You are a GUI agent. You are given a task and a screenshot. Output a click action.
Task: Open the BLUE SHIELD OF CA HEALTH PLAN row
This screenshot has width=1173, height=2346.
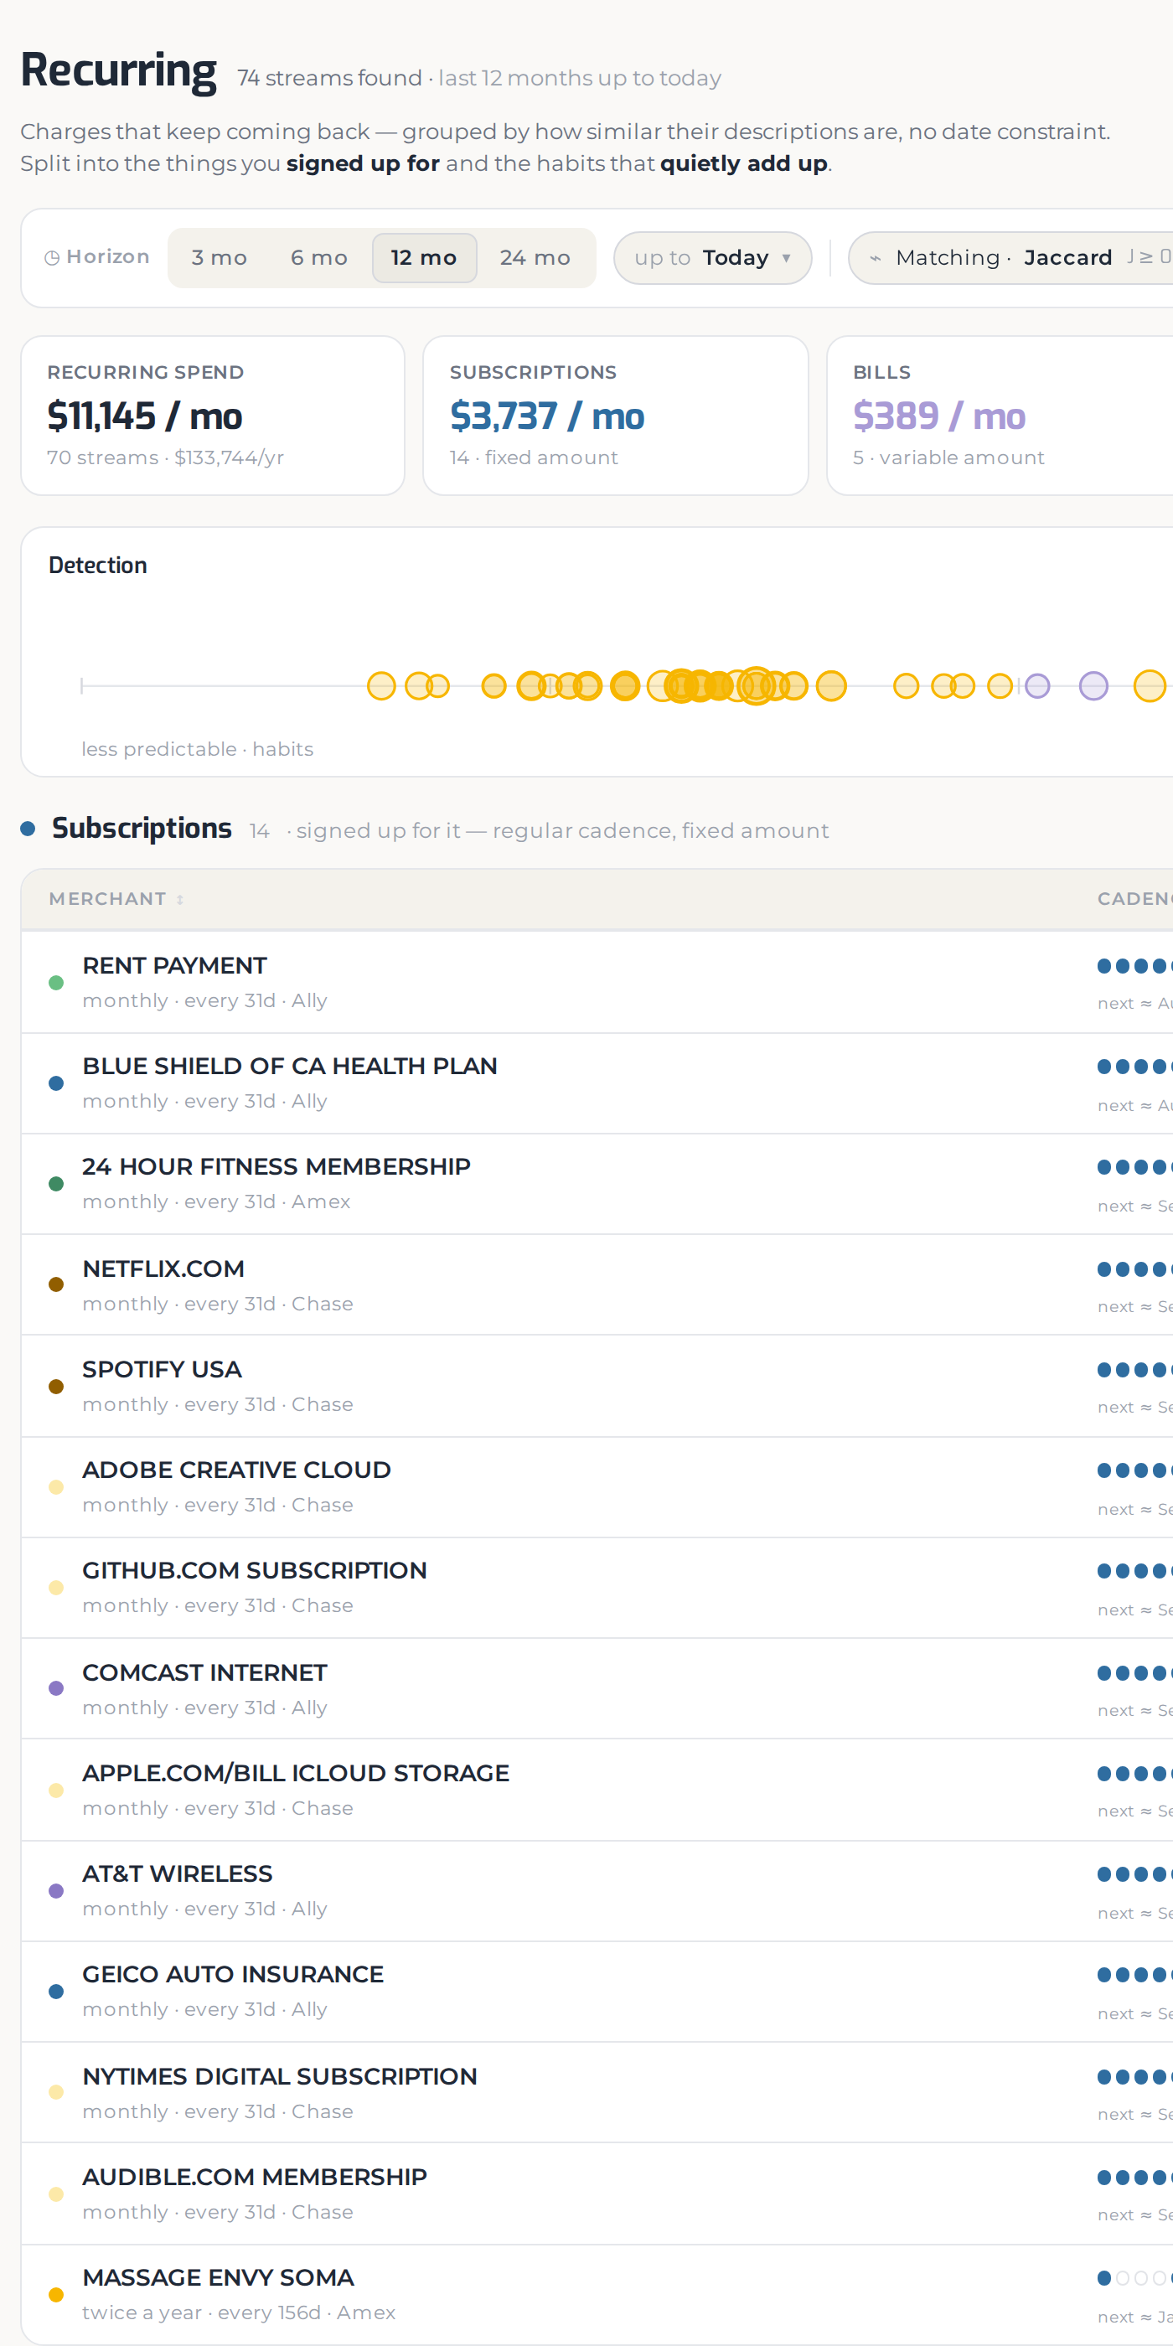coord(597,1083)
